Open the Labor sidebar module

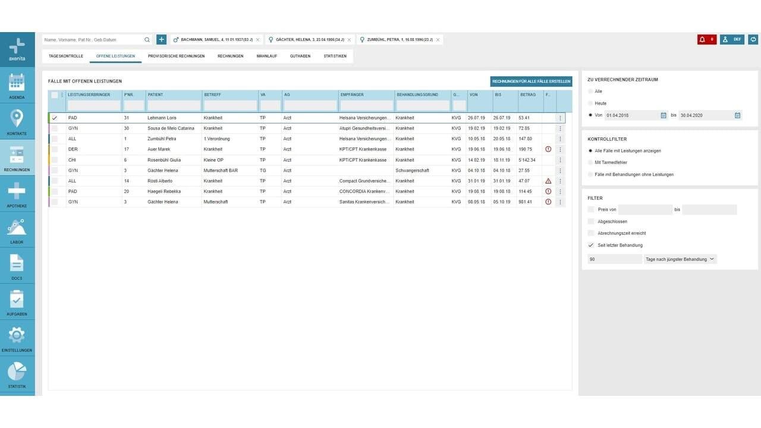coord(17,230)
